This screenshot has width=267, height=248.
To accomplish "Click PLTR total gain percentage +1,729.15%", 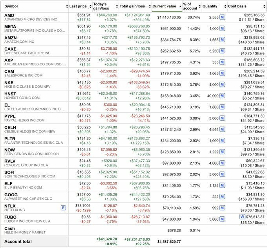I will pos(140,143).
